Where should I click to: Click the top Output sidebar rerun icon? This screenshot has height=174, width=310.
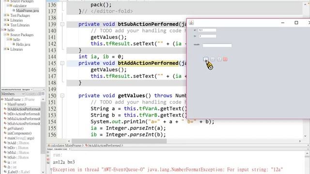[48, 153]
